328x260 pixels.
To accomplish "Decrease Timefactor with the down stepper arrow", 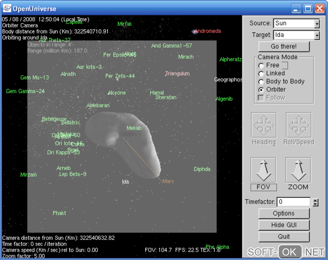I will (315, 204).
